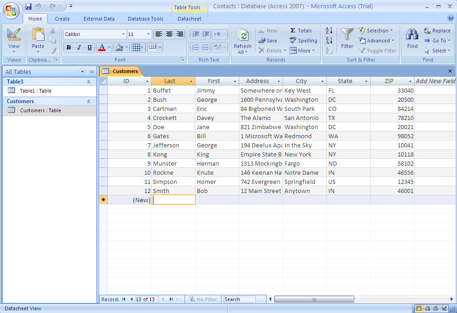457x313 pixels.
Task: Switch to the Datasheet tab
Action: [x=189, y=19]
